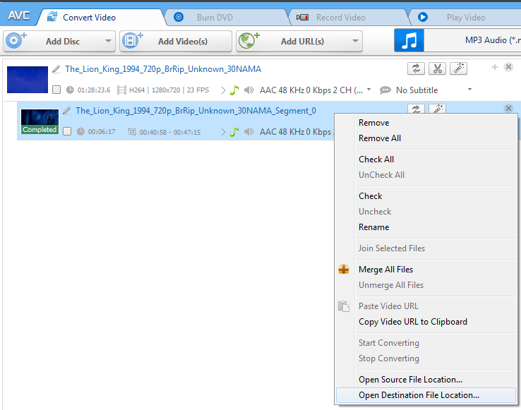The image size is (521, 410).
Task: Remove Segment_0 with its X button
Action: pos(508,108)
